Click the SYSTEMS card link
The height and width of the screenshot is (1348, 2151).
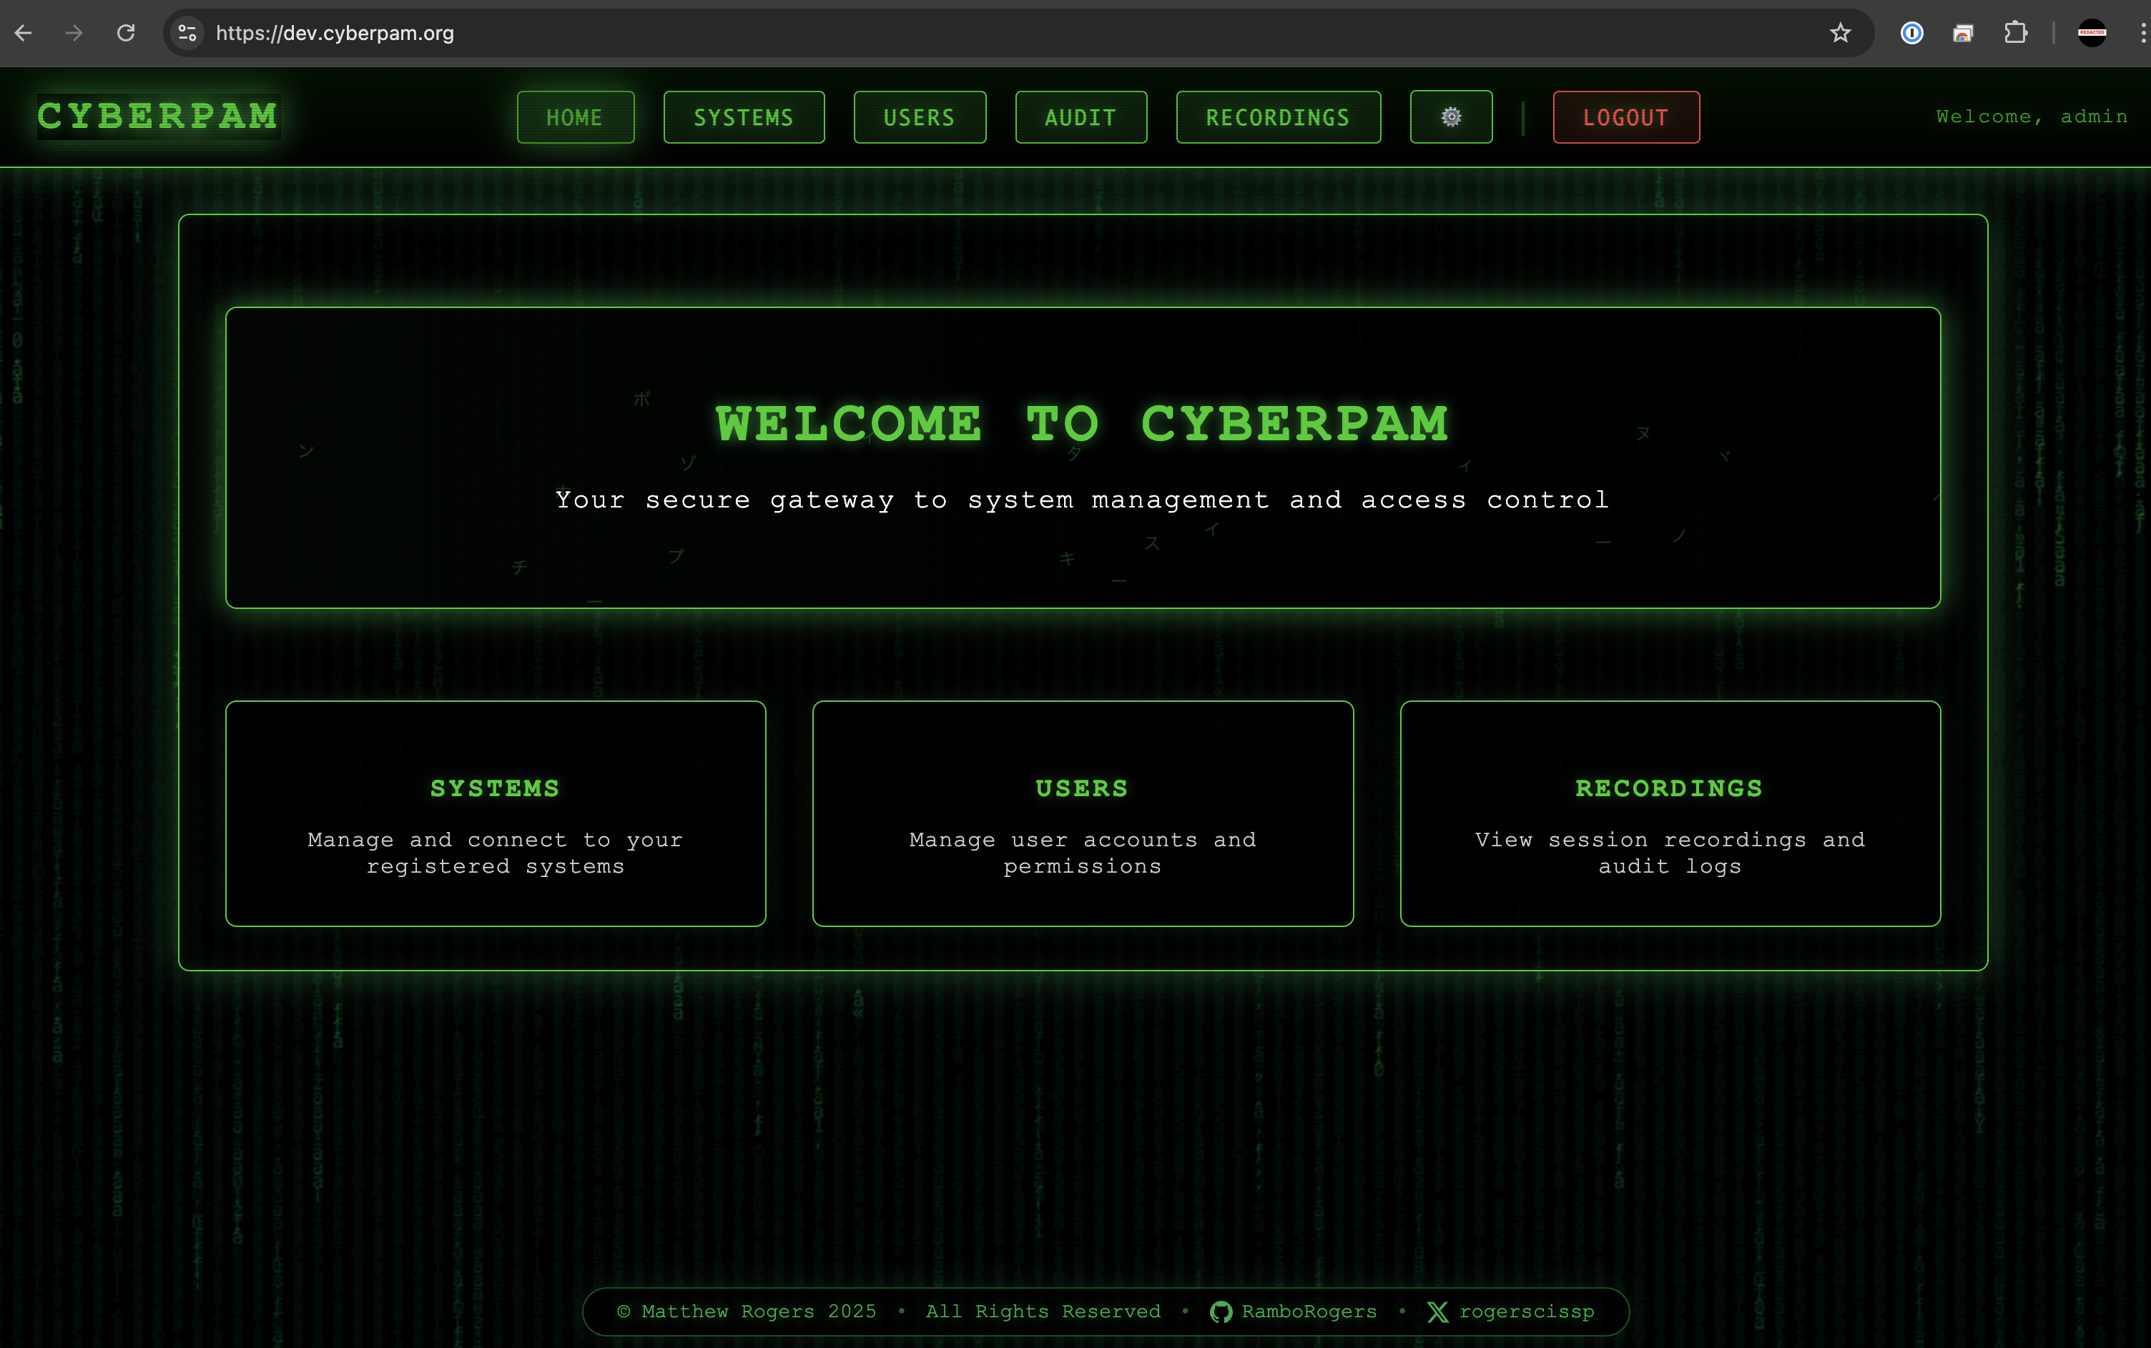coord(496,814)
